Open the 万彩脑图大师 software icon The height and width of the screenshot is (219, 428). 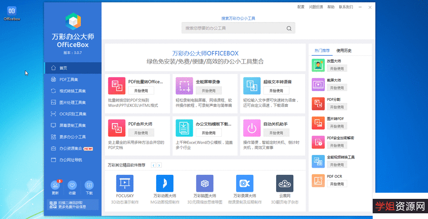pos(205,184)
